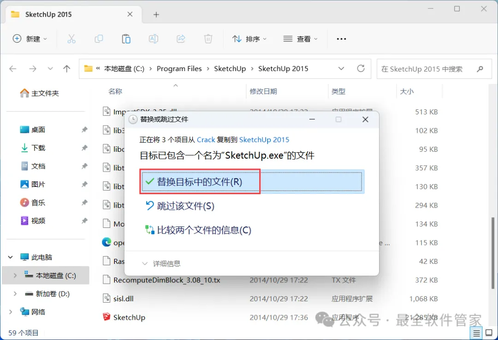Close the Replace or Skip Files dialog

(x=365, y=119)
